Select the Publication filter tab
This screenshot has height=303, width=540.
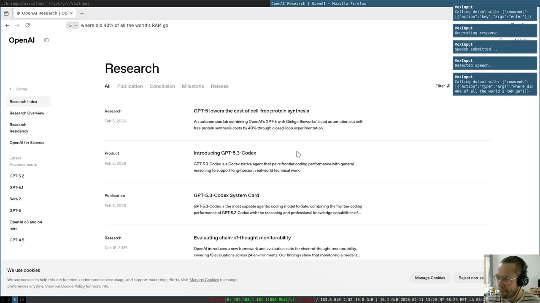[130, 86]
